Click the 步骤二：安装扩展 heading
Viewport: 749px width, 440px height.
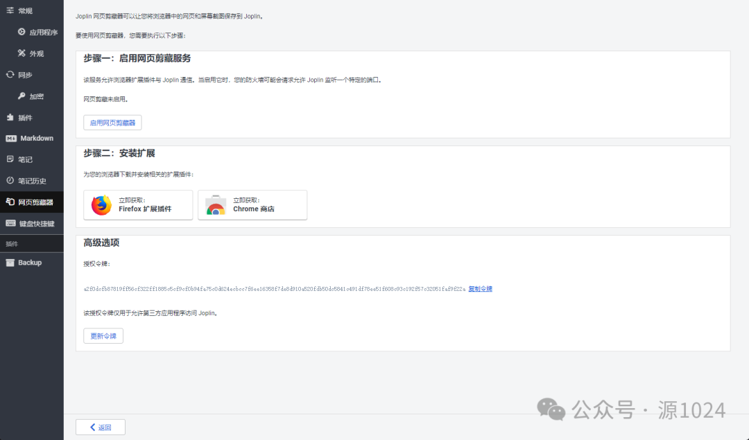point(119,153)
